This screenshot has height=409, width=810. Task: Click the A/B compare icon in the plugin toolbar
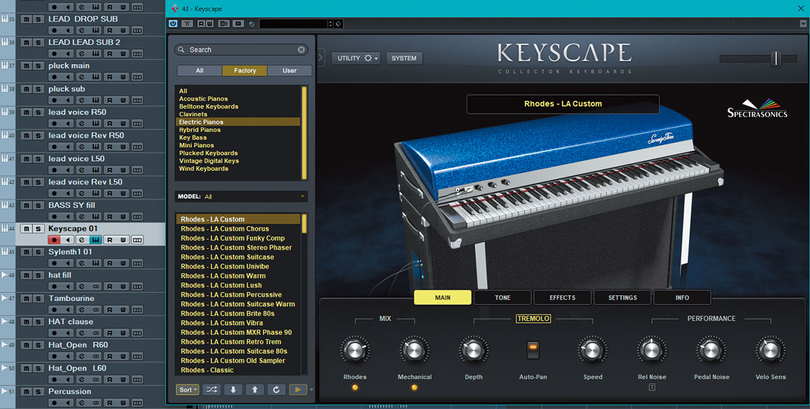(x=223, y=24)
